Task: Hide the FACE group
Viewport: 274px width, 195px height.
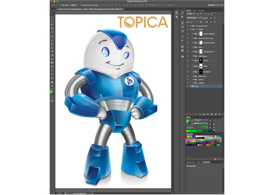Action: tap(188, 47)
